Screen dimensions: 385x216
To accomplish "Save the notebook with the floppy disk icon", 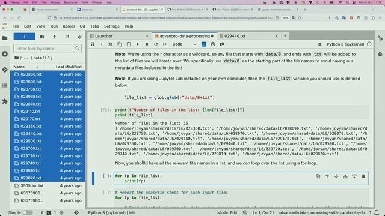I will (x=93, y=44).
